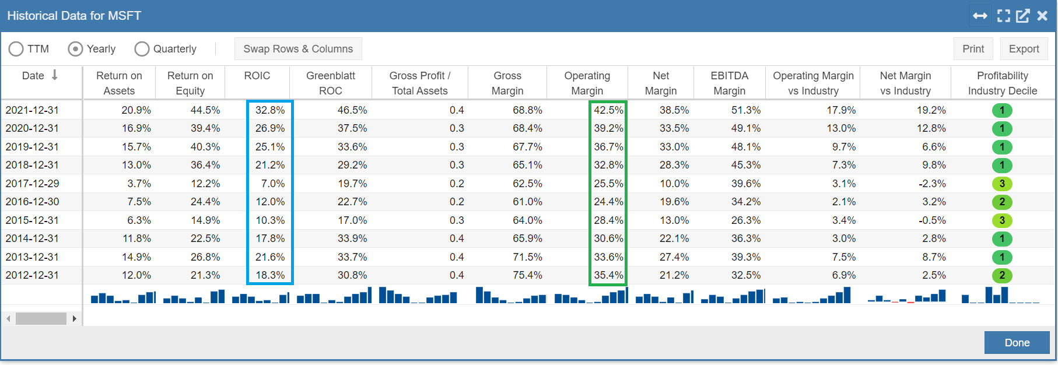Click the 51.3% EBITDA Margin value
This screenshot has width=1058, height=365.
pos(746,110)
